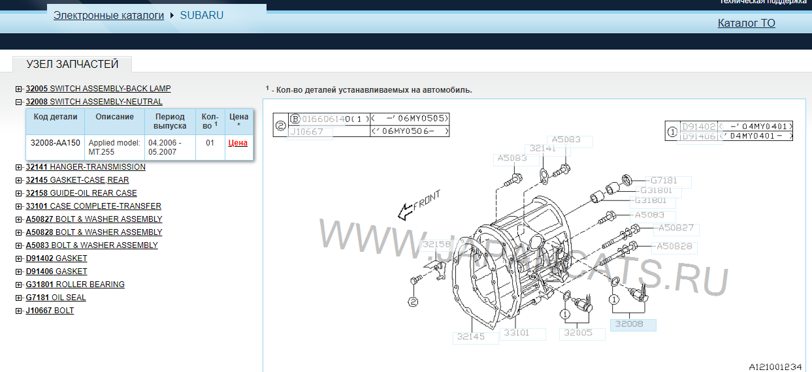Select 32145 Gasket-Case, Rear in the list
Screen dimensions: 812x372
(77, 180)
